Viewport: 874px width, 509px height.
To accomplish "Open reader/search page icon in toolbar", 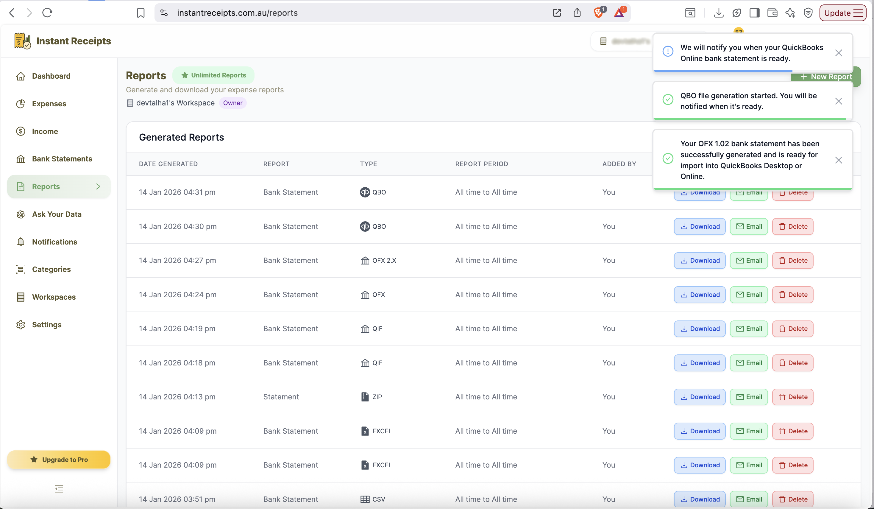I will (690, 13).
